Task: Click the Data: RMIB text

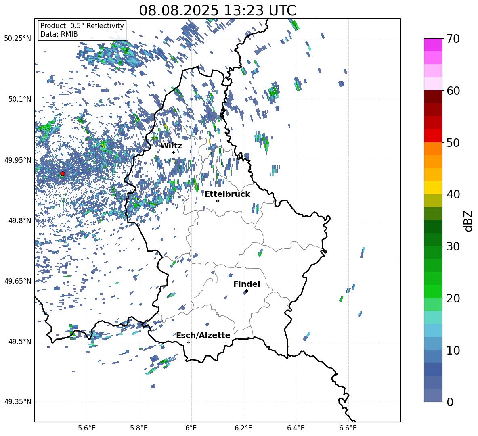Action: click(x=59, y=34)
